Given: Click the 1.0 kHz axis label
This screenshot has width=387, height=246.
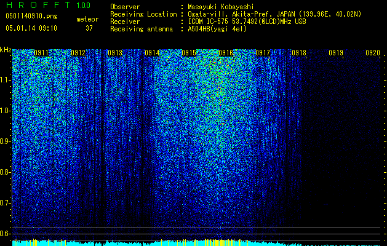Looking at the screenshot, I should point(5,111).
